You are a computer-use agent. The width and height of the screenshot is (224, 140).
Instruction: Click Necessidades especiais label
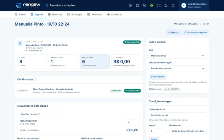point(69,92)
